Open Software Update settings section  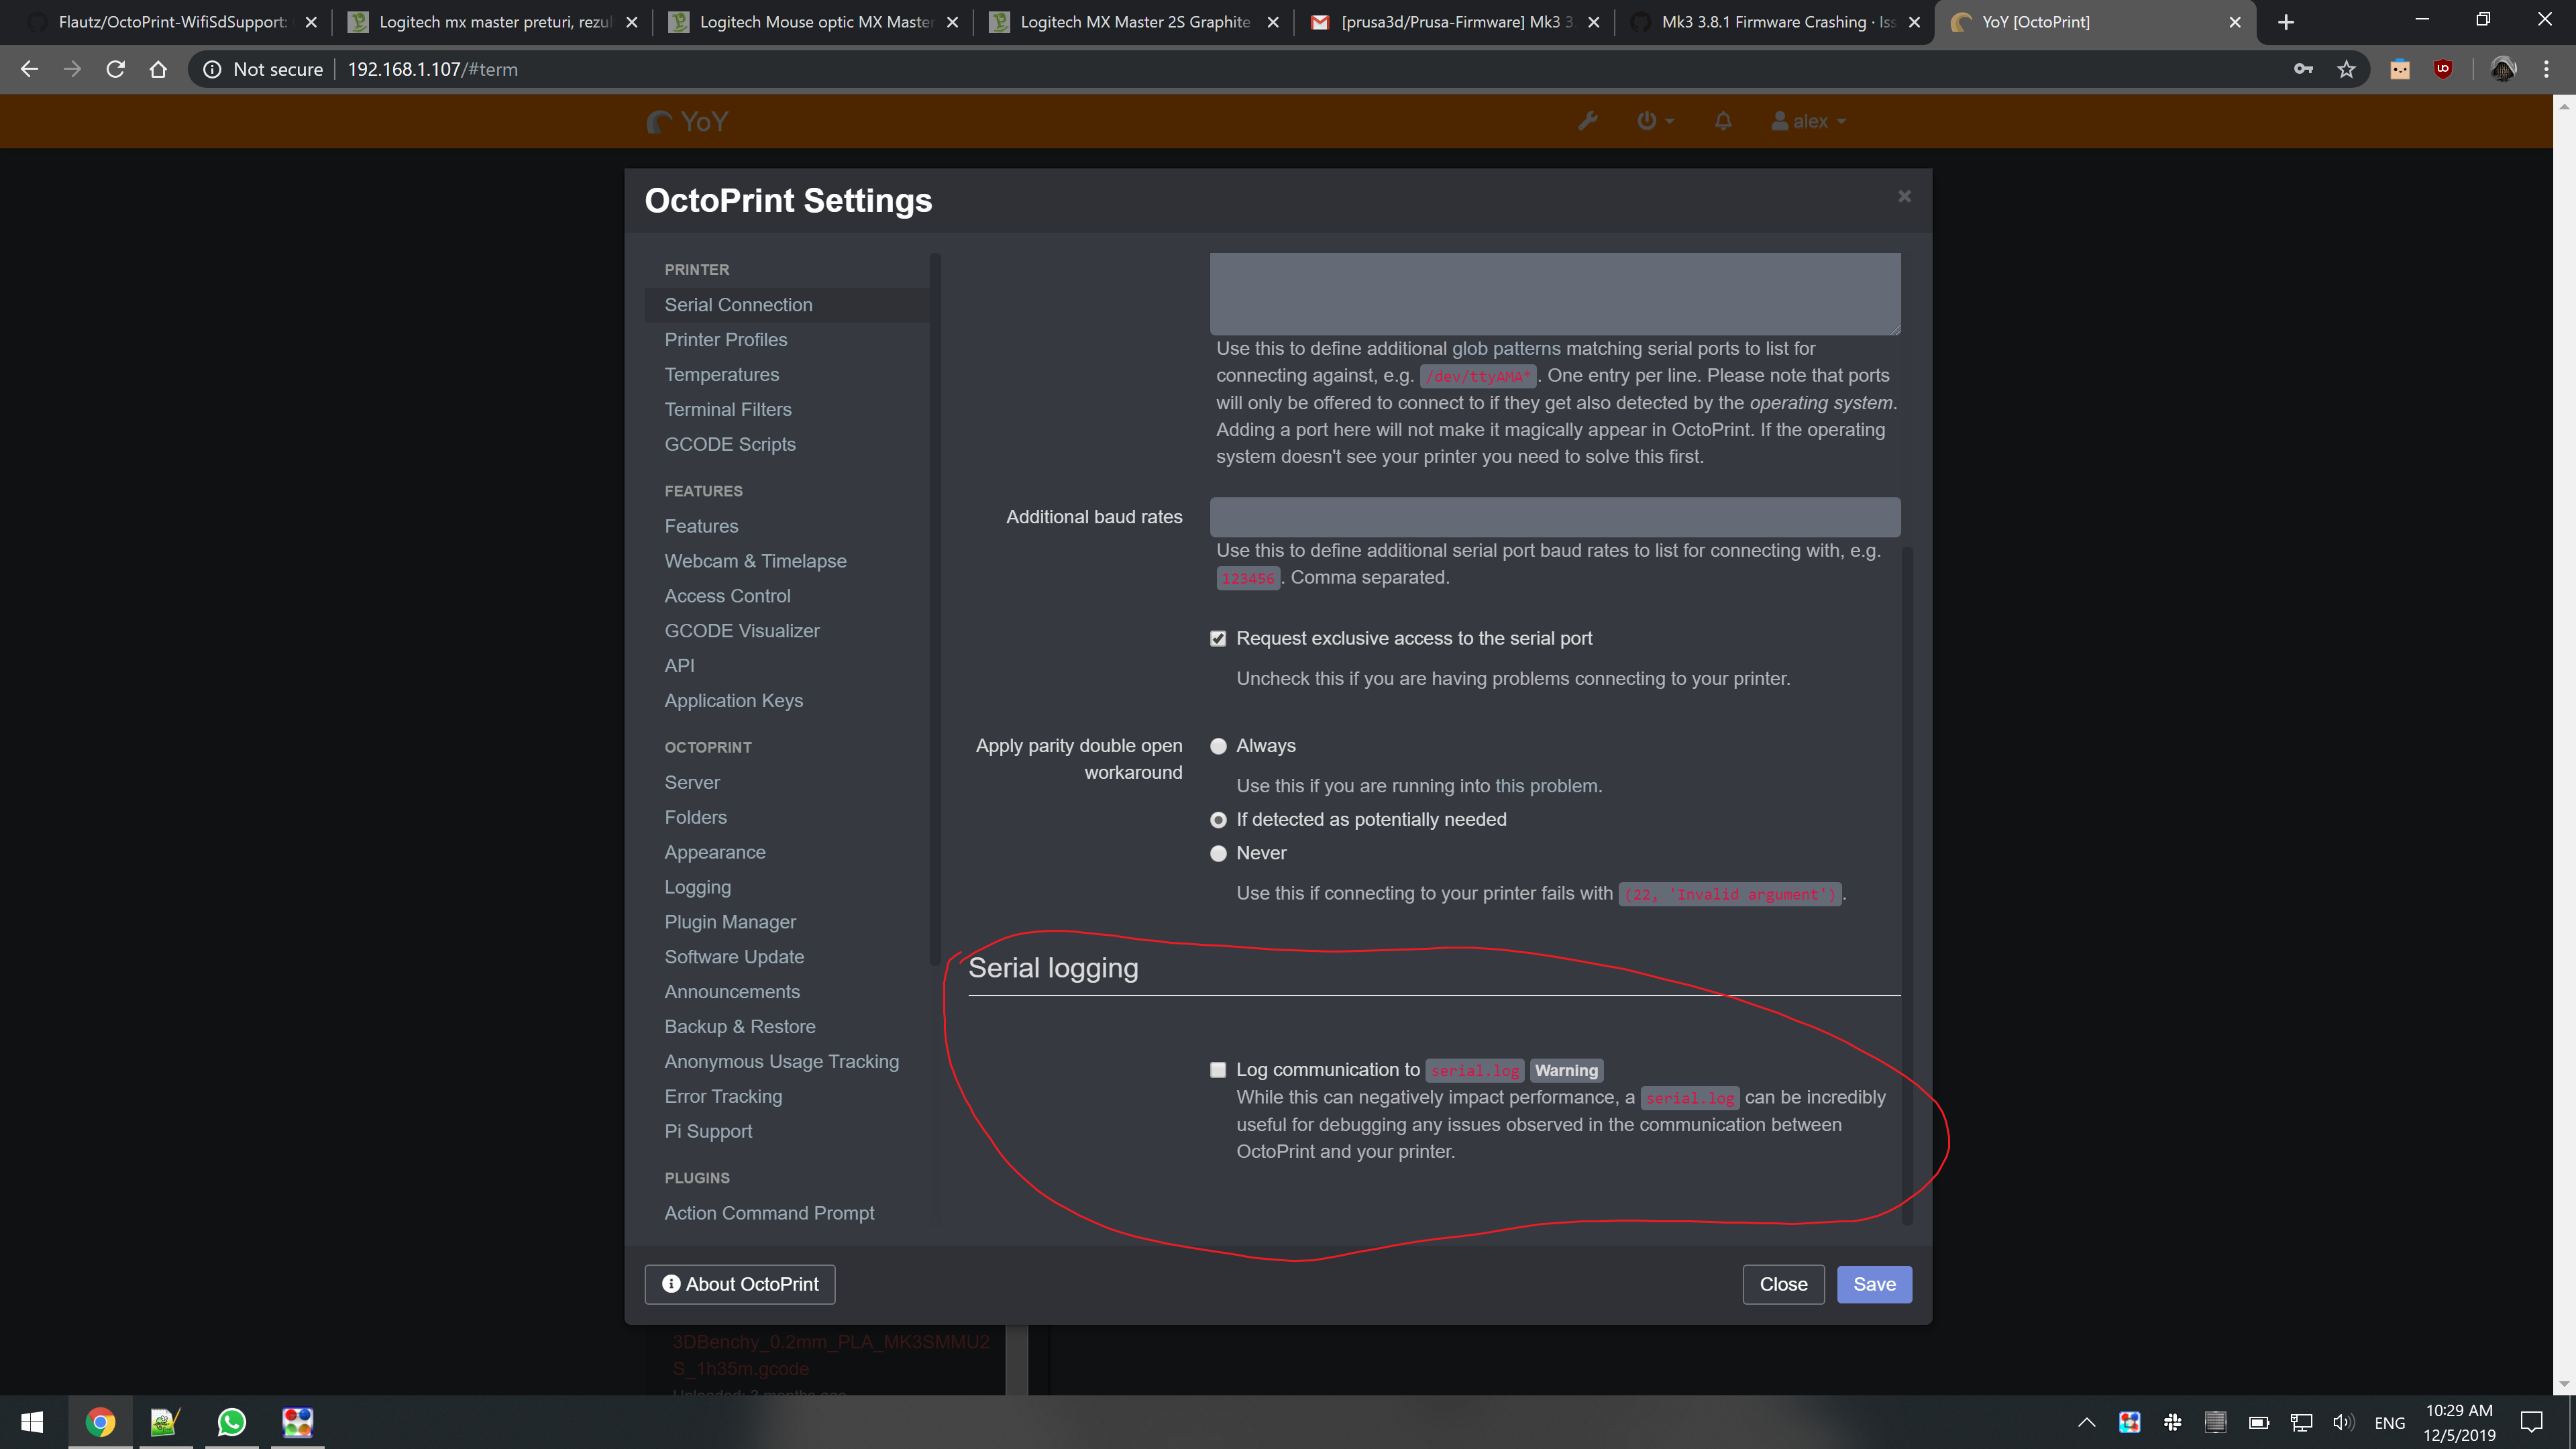pos(787,957)
